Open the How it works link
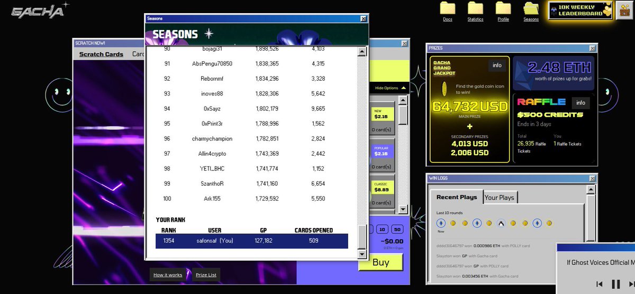The width and height of the screenshot is (635, 294). 168,275
